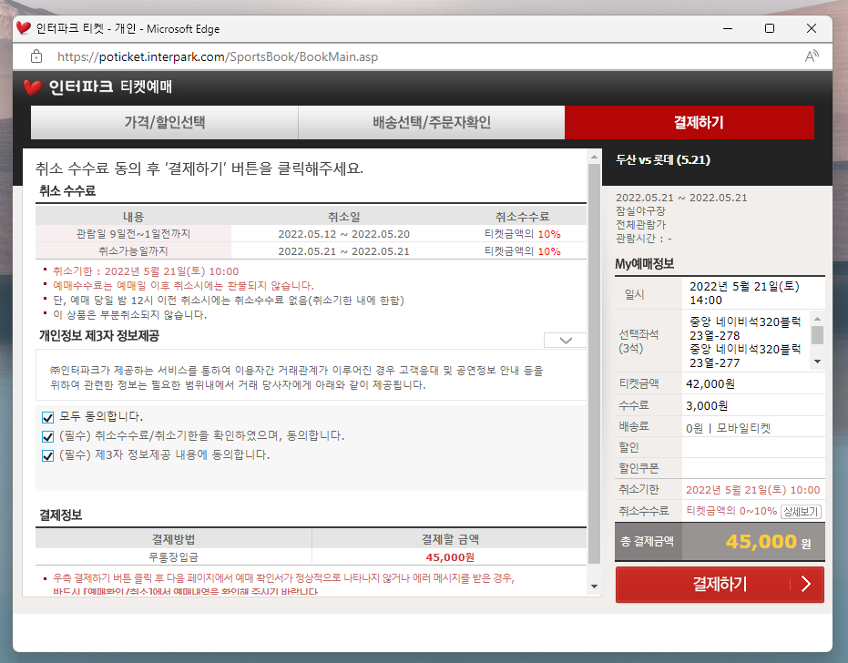848x663 pixels.
Task: Close the Interpark ticket window
Action: tap(812, 28)
